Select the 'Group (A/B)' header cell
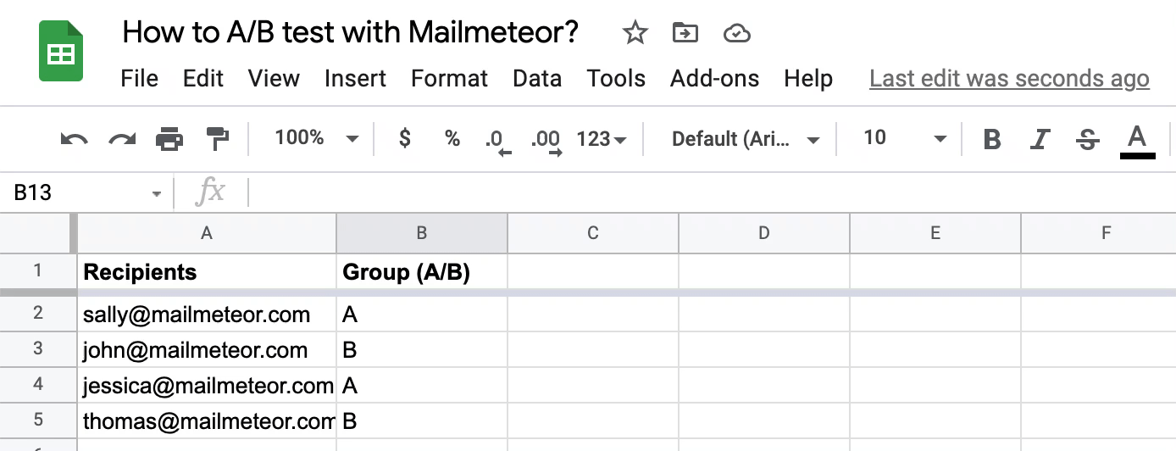The height and width of the screenshot is (451, 1176). point(422,271)
